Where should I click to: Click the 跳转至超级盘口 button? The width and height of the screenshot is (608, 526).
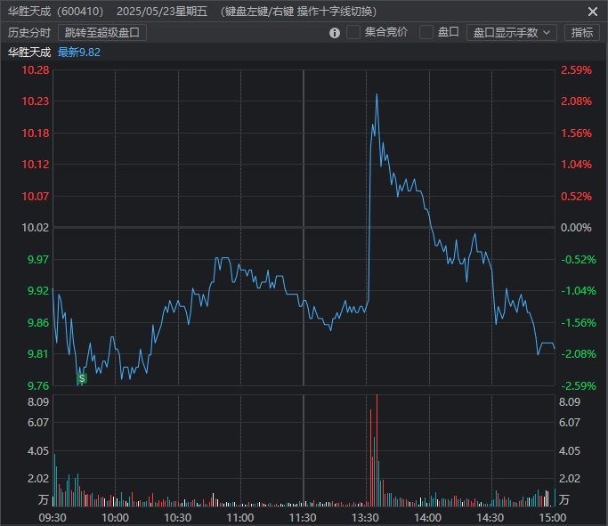(x=103, y=32)
